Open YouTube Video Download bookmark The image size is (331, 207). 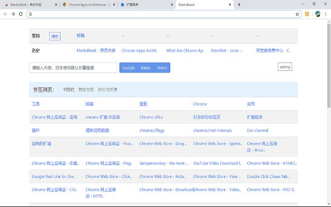tap(217, 164)
